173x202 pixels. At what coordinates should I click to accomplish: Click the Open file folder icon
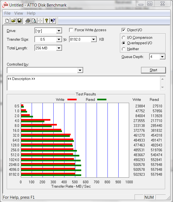pyautogui.click(x=14, y=21)
